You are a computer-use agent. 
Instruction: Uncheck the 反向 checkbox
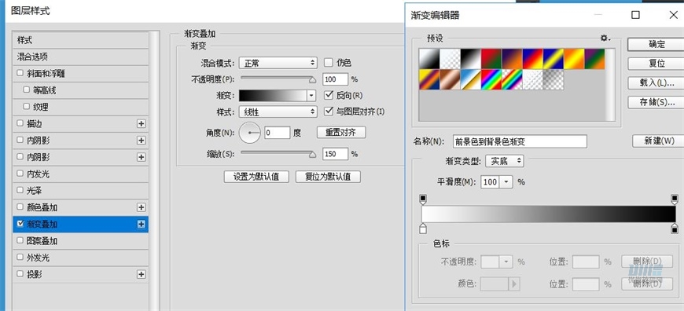click(329, 95)
